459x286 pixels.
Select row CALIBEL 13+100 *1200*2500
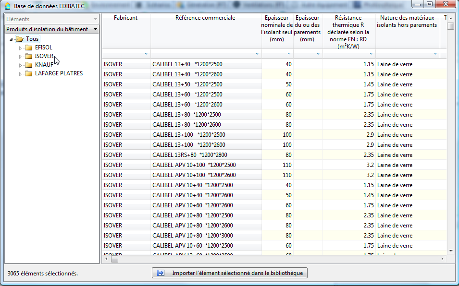point(274,135)
